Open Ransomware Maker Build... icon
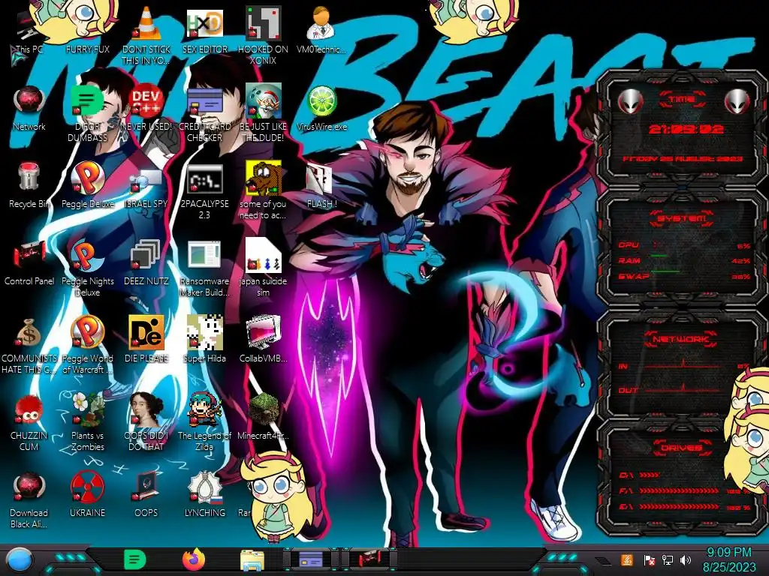Screen dimensions: 769x576 click(x=204, y=256)
